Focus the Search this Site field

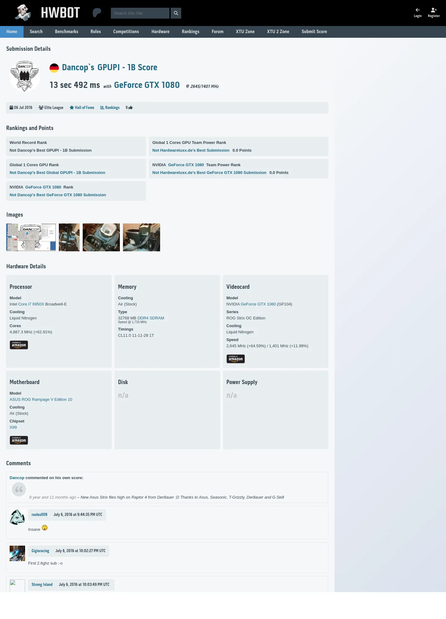tap(140, 13)
